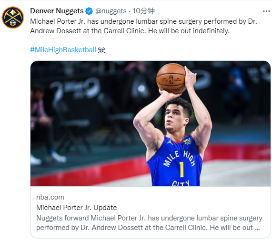
Task: Click the player's face in the photo
Action: pos(176,117)
